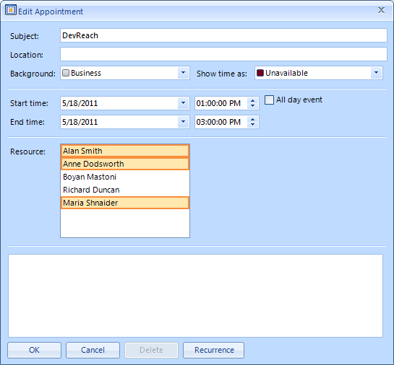
Task: Click the Edit Appointment calendar icon
Action: pyautogui.click(x=11, y=10)
